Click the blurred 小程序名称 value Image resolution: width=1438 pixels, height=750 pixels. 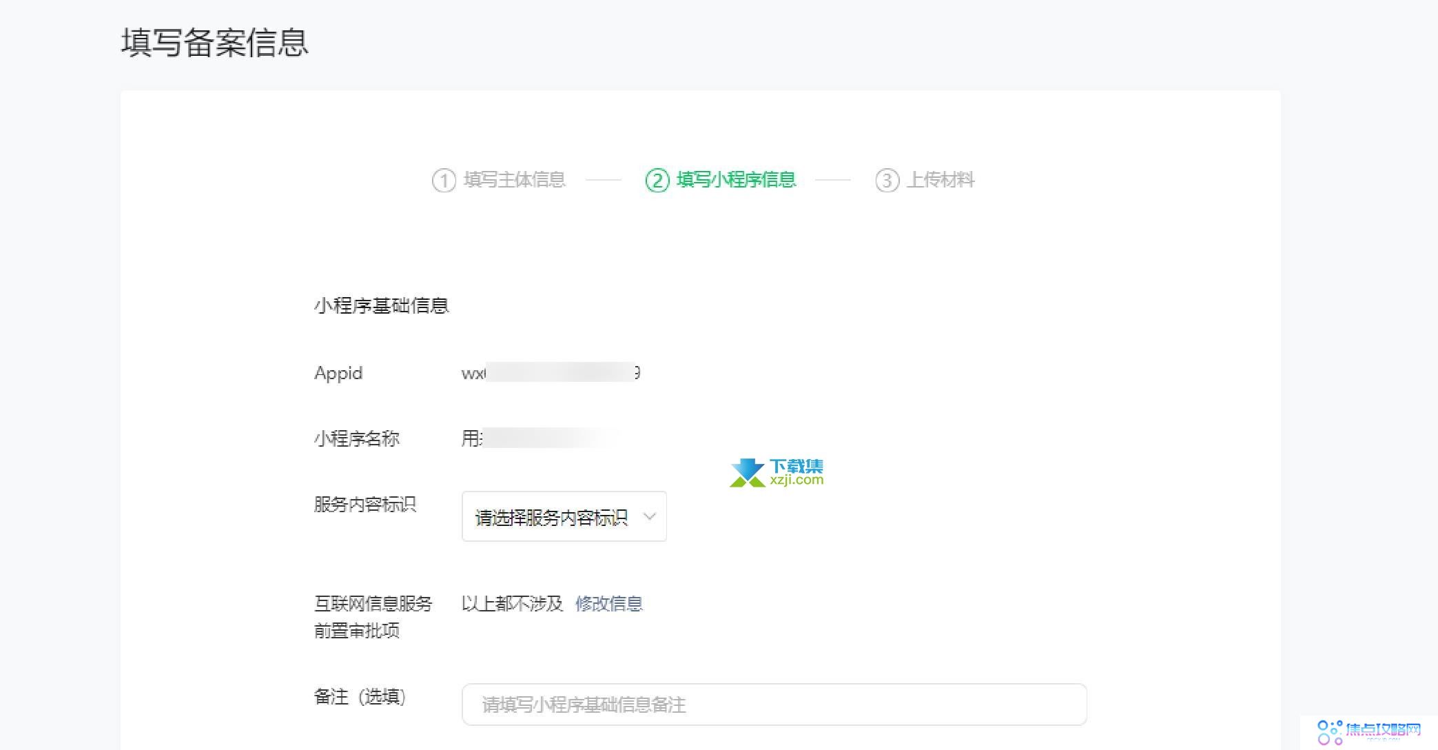(544, 438)
